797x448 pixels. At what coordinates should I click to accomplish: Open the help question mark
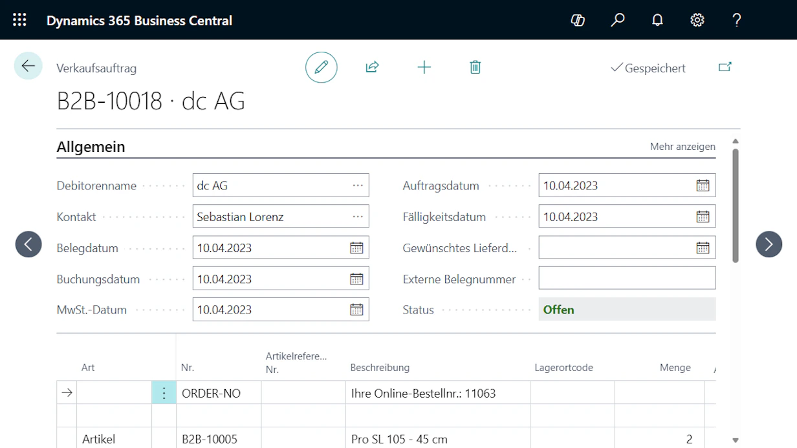737,20
